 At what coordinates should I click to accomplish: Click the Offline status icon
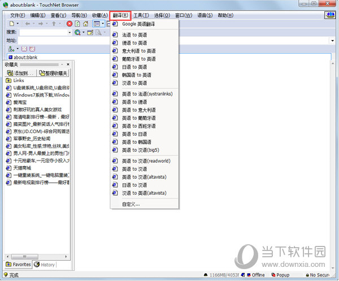tap(256, 275)
